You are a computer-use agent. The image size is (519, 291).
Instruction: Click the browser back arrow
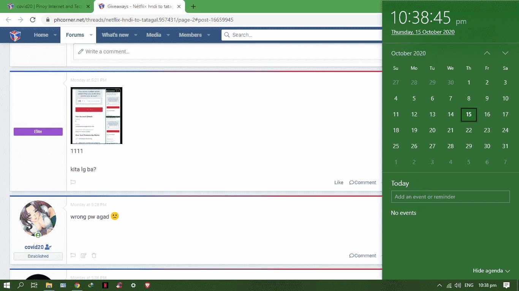pos(8,20)
